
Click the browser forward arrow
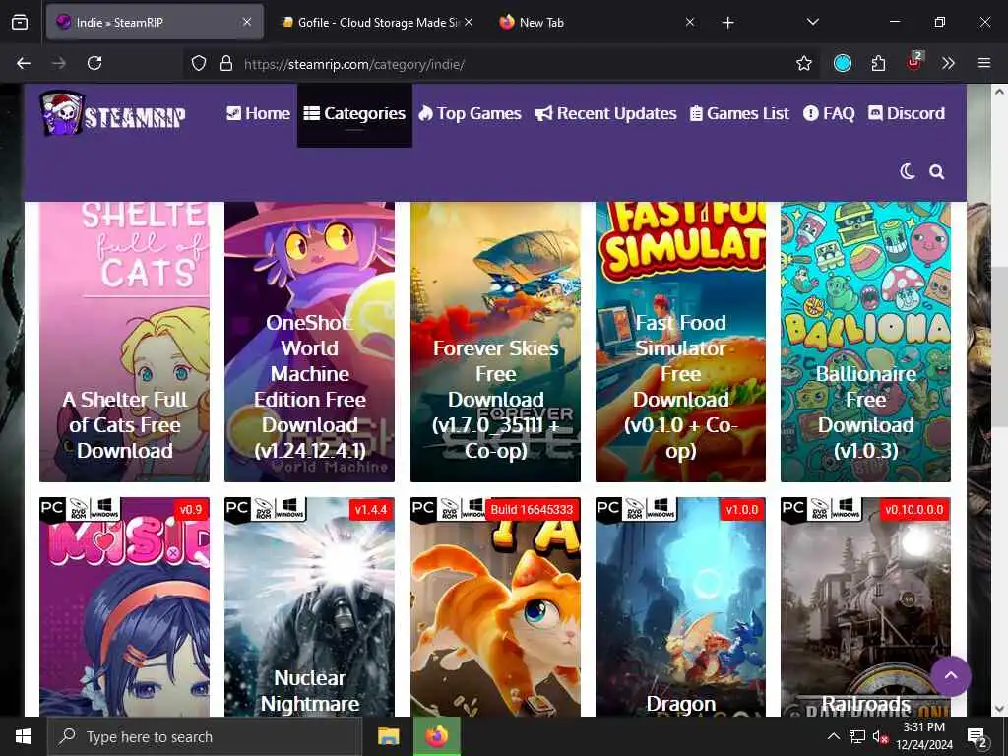point(58,63)
